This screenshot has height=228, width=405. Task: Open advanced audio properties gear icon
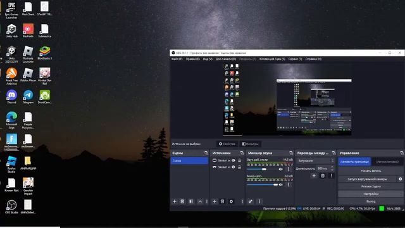251,201
